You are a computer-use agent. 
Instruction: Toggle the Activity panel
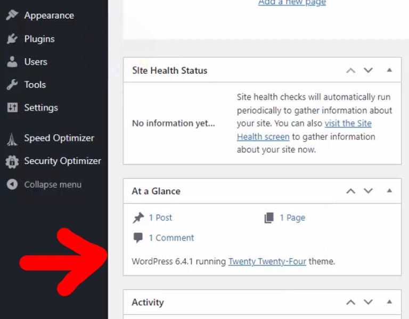tap(389, 301)
